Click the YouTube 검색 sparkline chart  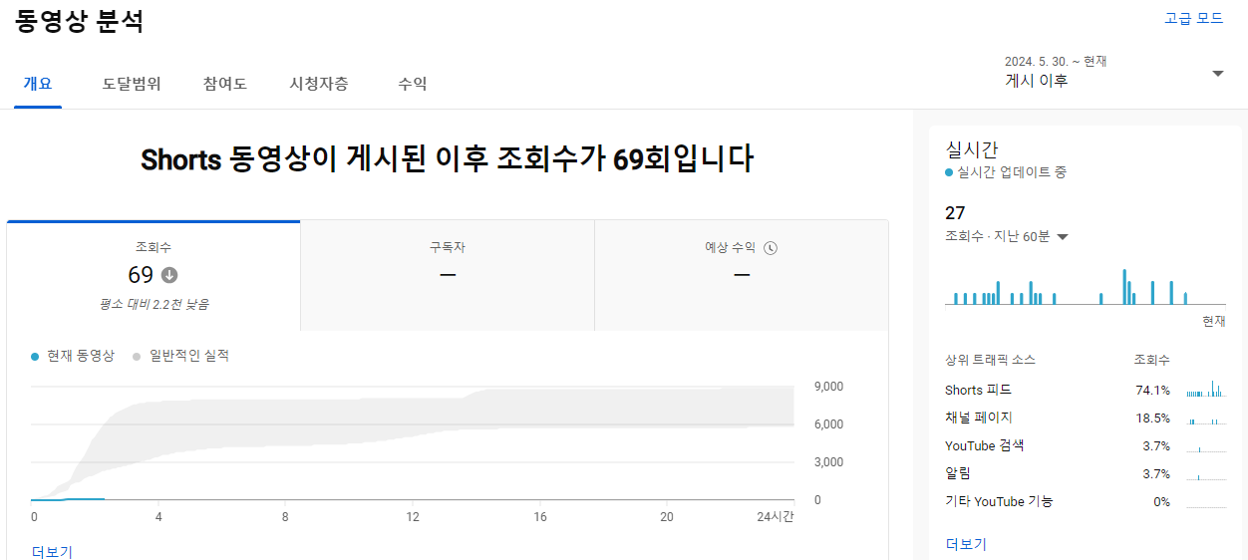1206,445
